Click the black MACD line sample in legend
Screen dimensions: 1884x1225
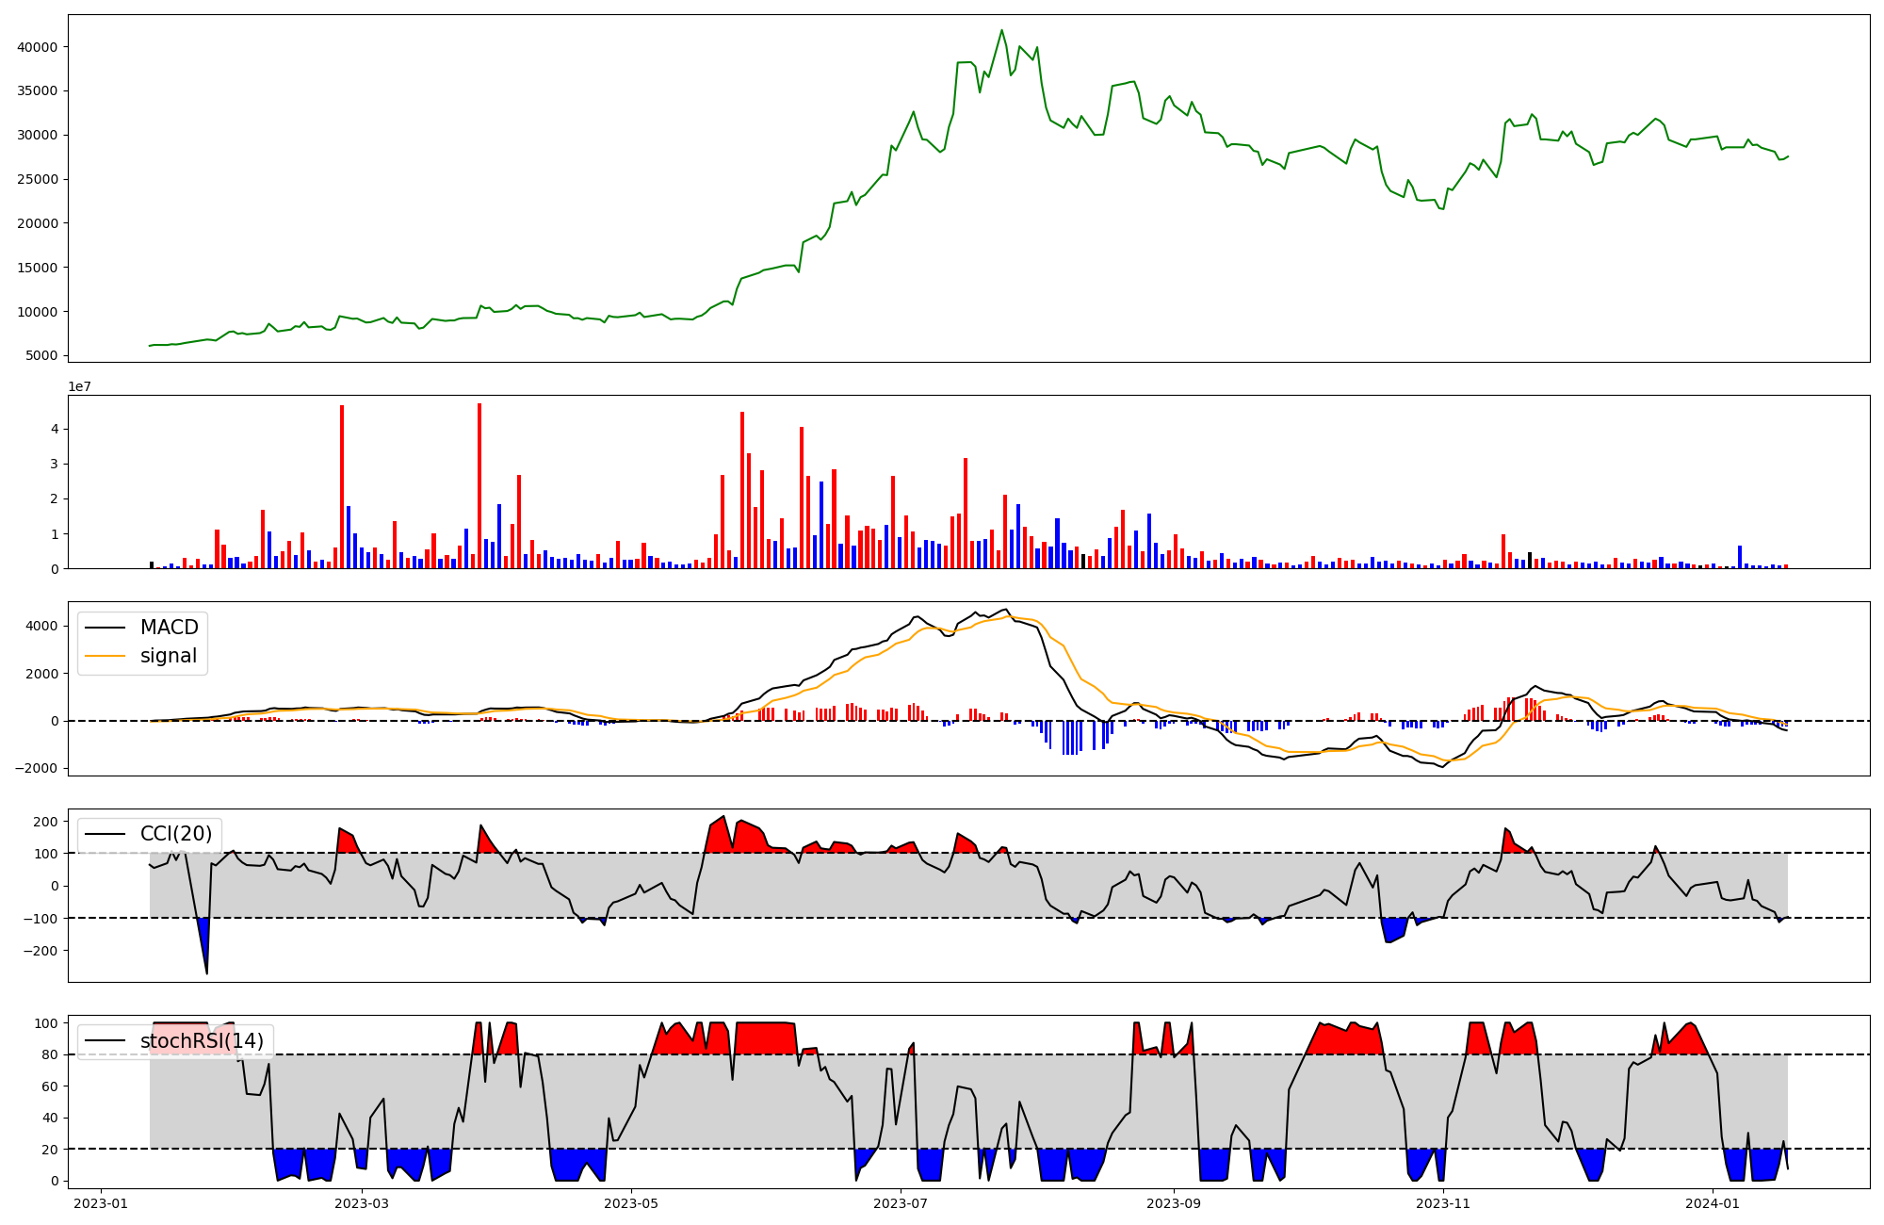(x=106, y=628)
